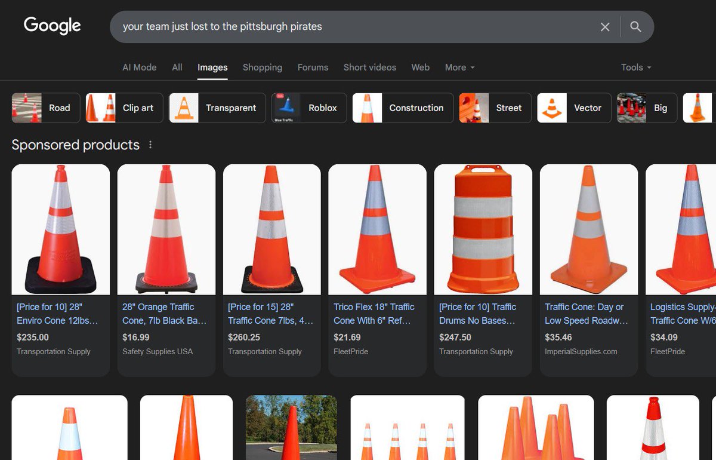The image size is (716, 460).
Task: Apply the Roblox filter chip
Action: [x=309, y=108]
